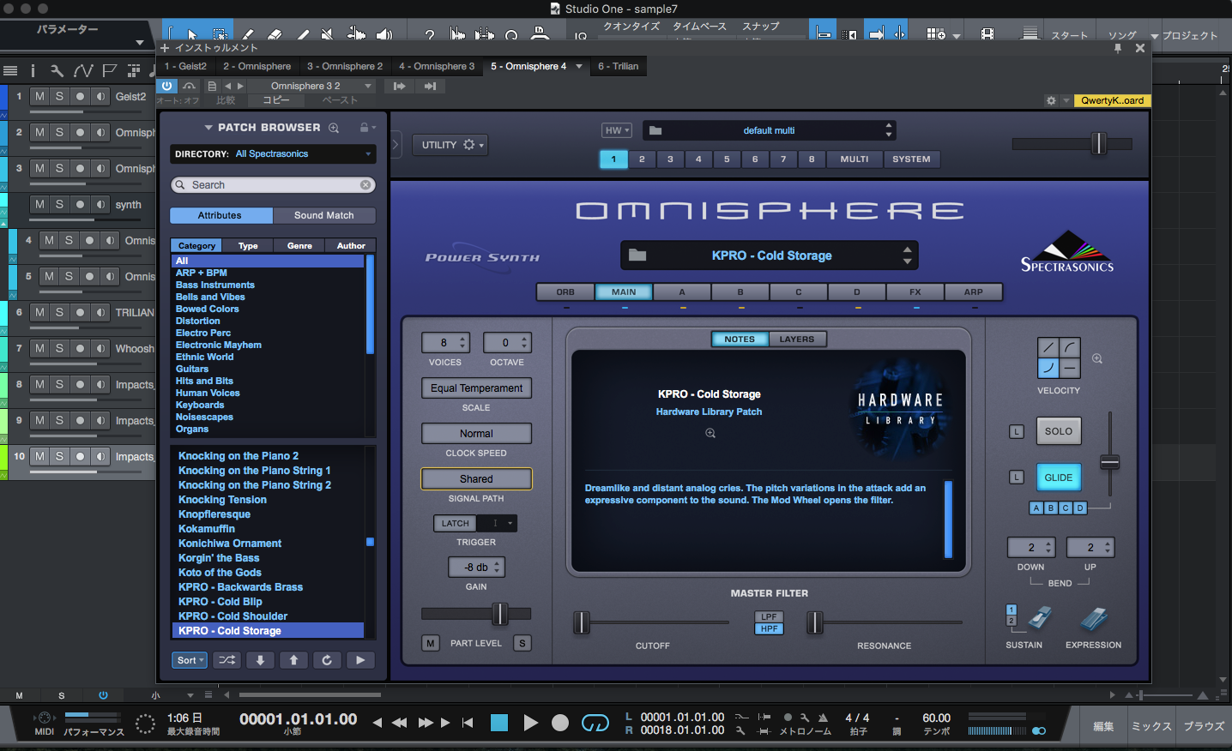Viewport: 1232px width, 751px height.
Task: Solo the Geist2 track
Action: pyautogui.click(x=59, y=97)
